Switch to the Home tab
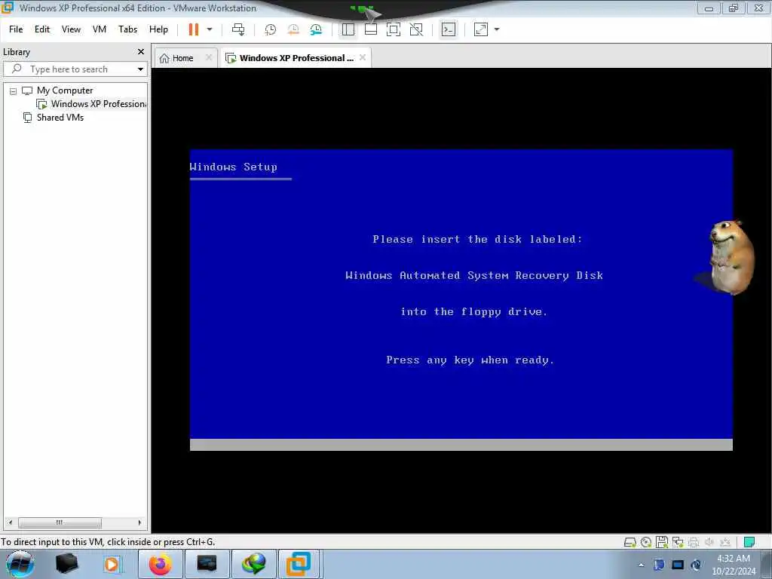The height and width of the screenshot is (579, 772). pyautogui.click(x=182, y=58)
